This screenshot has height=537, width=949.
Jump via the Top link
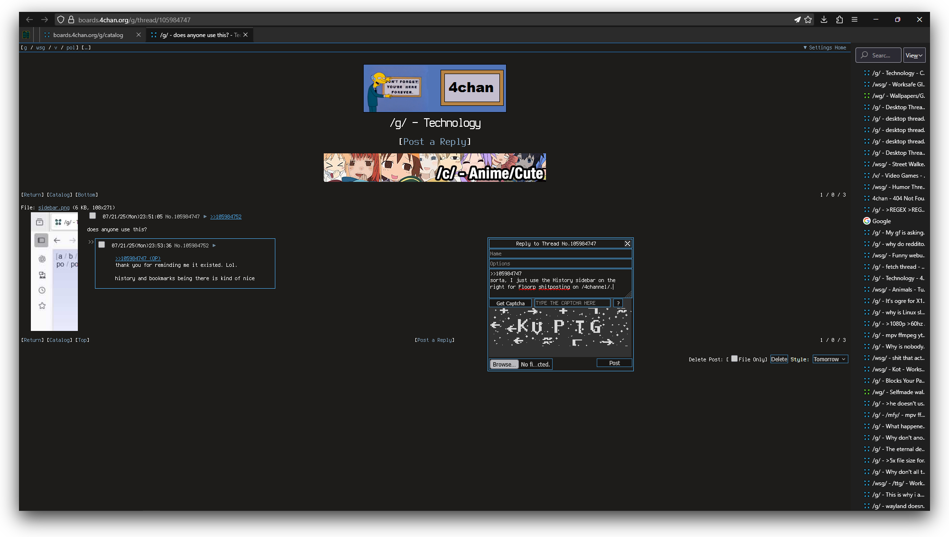click(83, 340)
